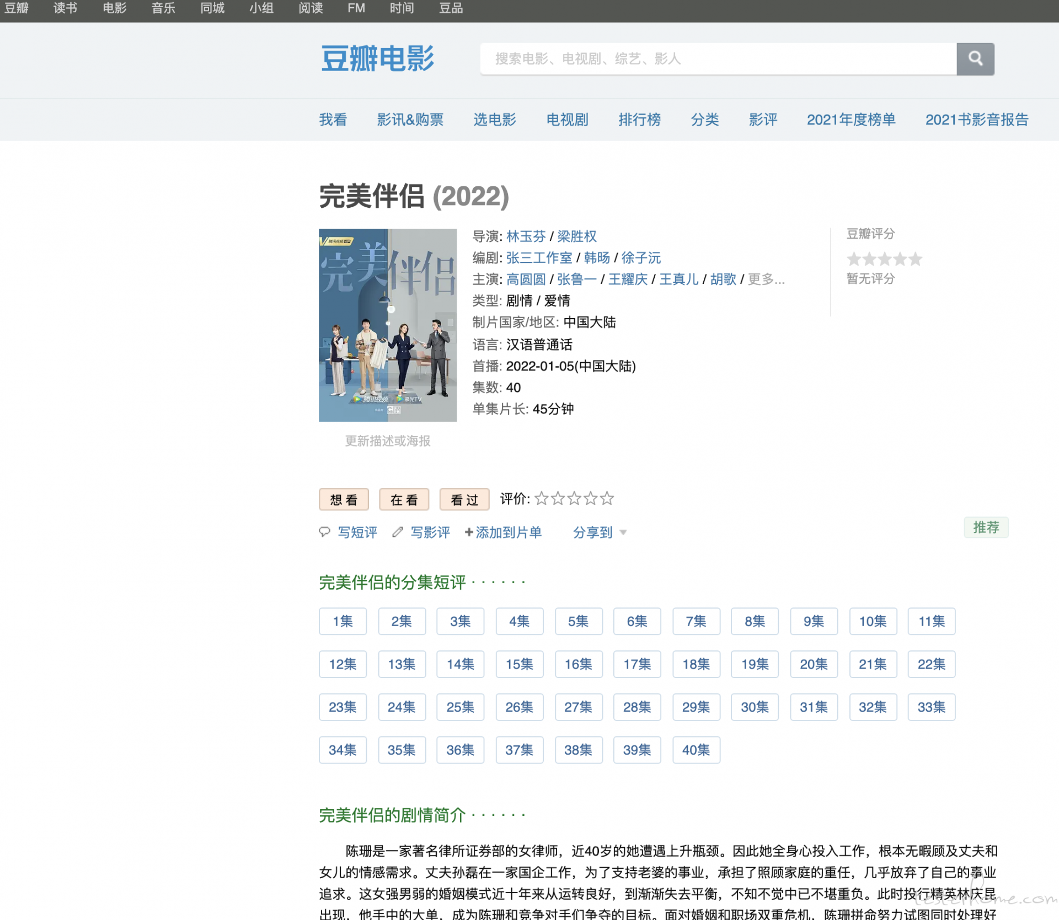Click the 完美伴侣的分集短评 heading
Viewport: 1059px width, 920px height.
(392, 583)
